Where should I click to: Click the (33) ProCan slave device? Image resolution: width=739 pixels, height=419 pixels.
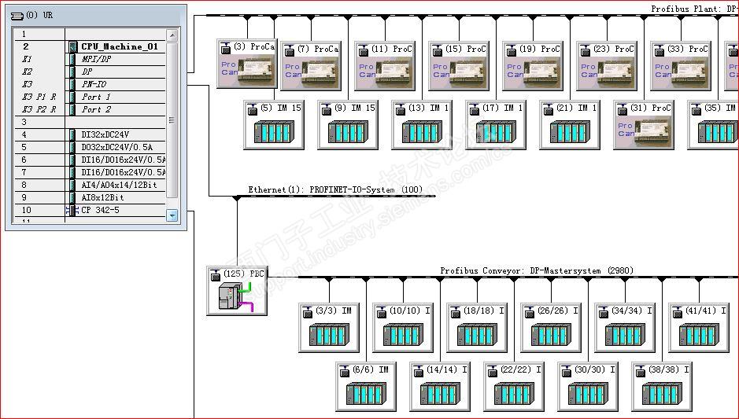pos(681,66)
